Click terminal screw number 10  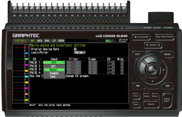tap(72, 8)
